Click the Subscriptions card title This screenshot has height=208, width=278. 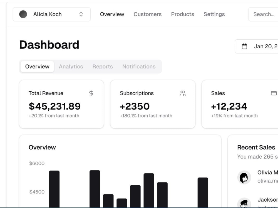click(x=137, y=93)
